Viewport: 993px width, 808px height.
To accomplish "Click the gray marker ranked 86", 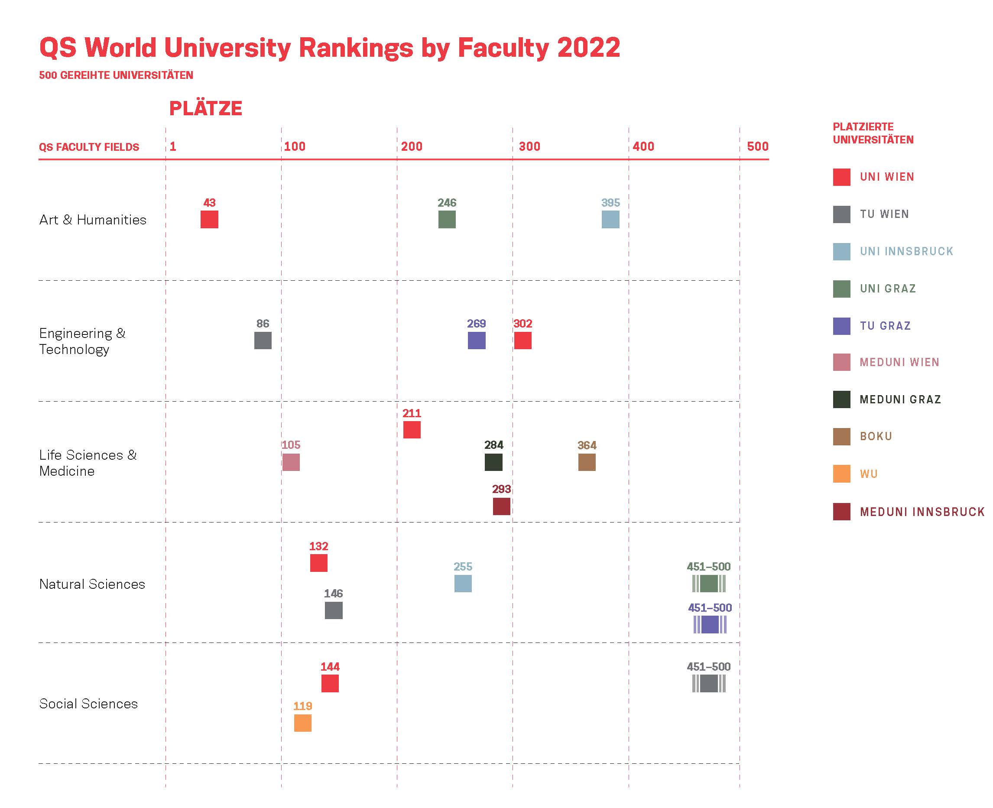I will coord(263,340).
